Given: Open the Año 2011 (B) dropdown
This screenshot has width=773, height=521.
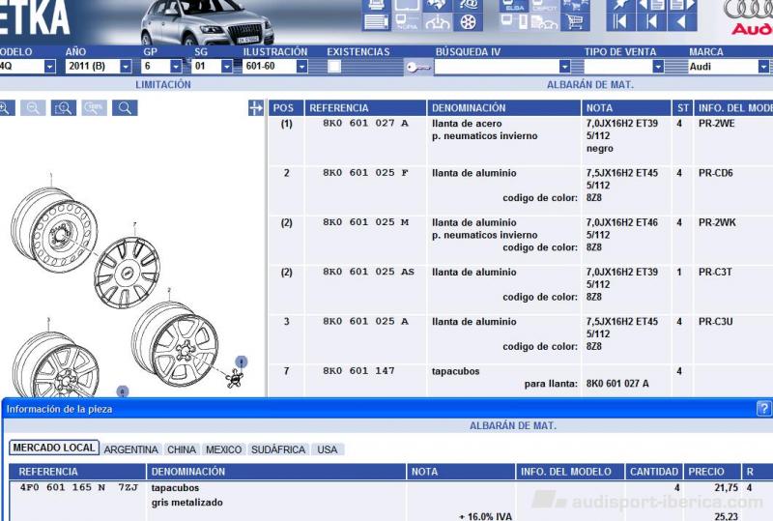Looking at the screenshot, I should pyautogui.click(x=126, y=66).
